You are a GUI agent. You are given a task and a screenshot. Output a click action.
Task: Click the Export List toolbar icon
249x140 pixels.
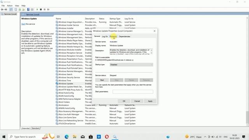click(x=23, y=9)
